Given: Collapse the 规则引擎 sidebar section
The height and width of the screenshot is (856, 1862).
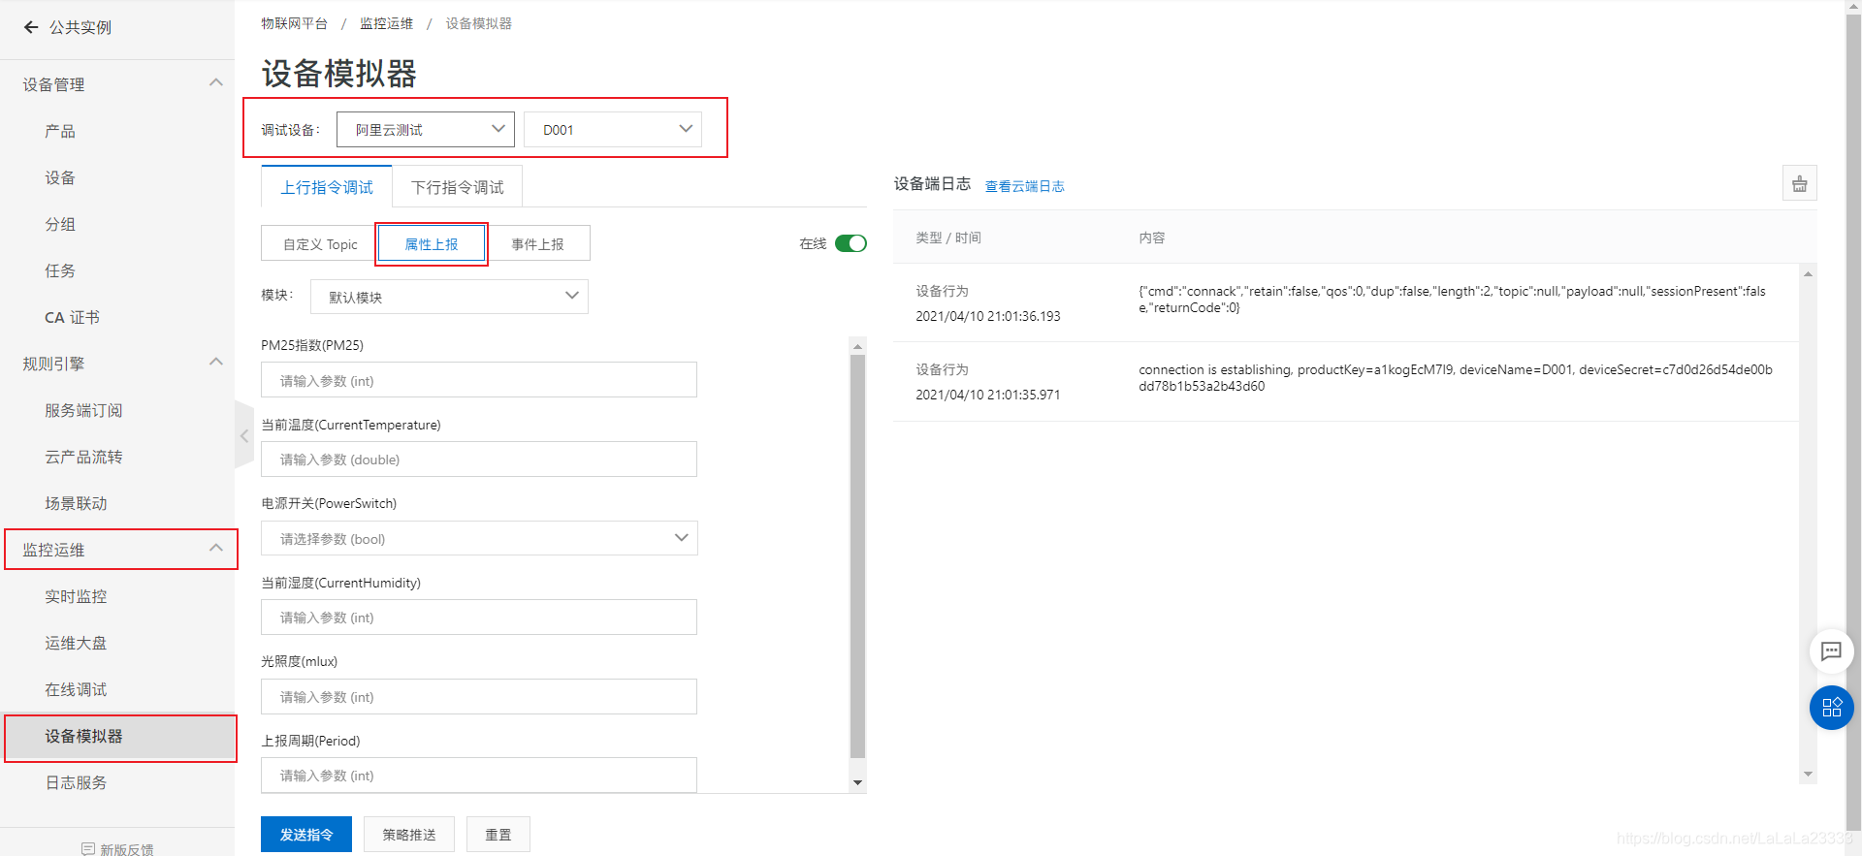Looking at the screenshot, I should [x=216, y=363].
